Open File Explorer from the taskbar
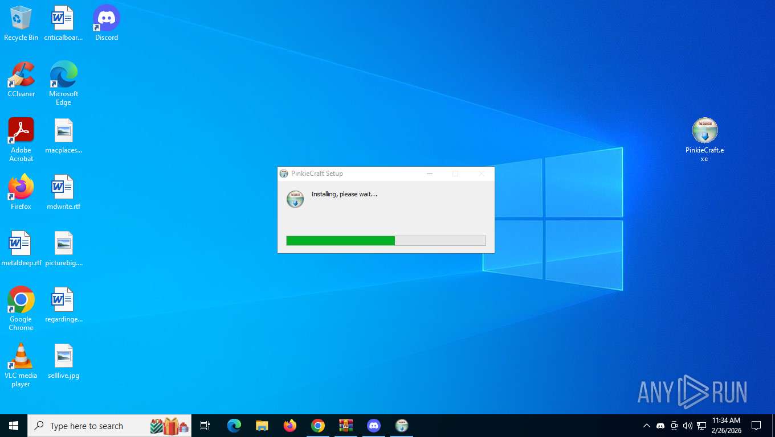The image size is (775, 437). tap(262, 426)
